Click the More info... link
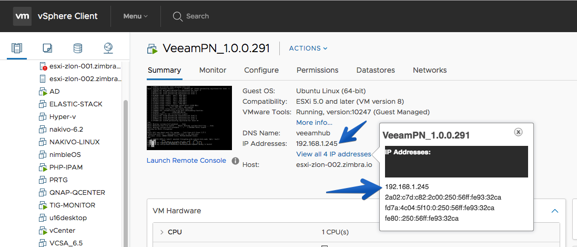Screen dimensions: 577x247 [314, 122]
